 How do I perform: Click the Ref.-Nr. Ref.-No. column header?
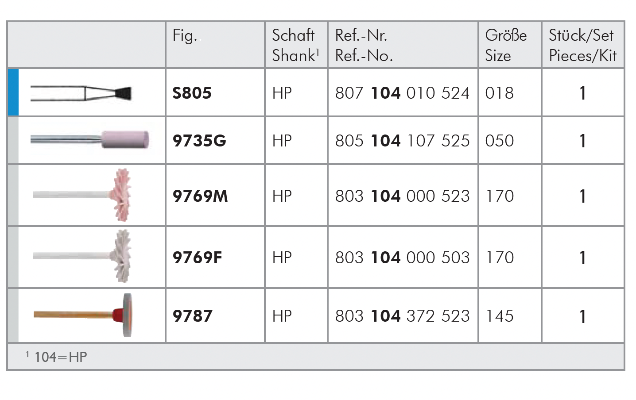pyautogui.click(x=364, y=45)
